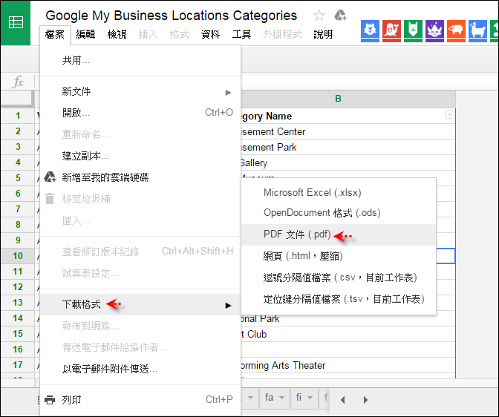Screen dimensions: 499x417
Task: Click the fx formula icon
Action: tap(18, 82)
